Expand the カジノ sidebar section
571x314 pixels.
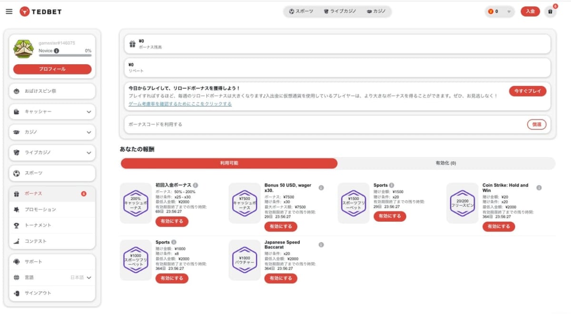(52, 132)
